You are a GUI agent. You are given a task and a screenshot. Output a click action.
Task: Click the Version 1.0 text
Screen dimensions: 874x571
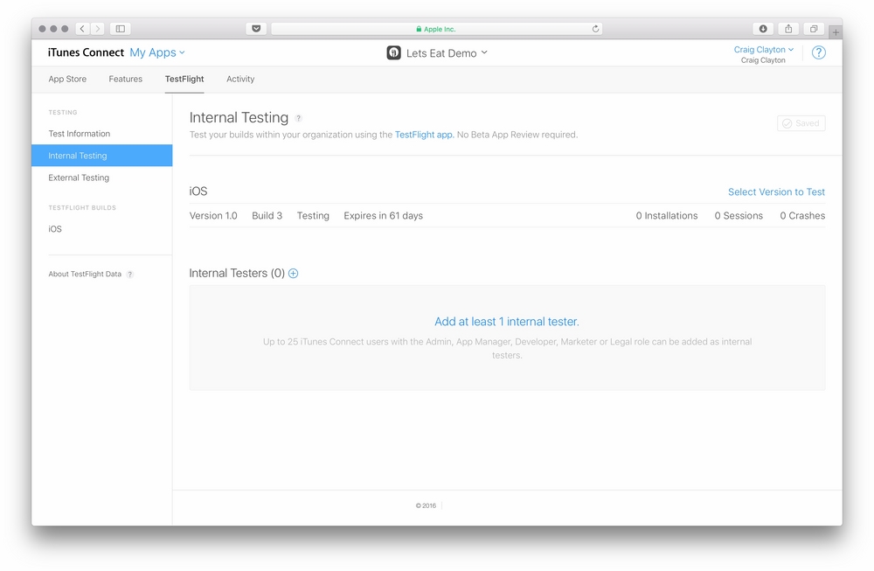(213, 216)
